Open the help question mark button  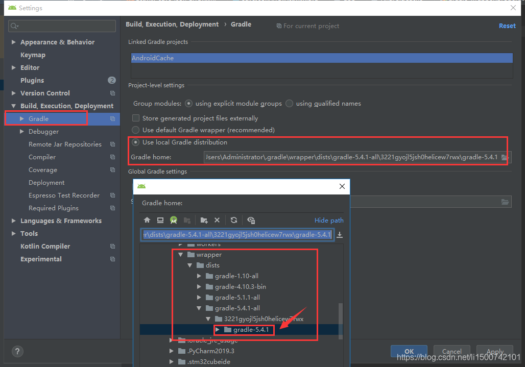point(17,351)
